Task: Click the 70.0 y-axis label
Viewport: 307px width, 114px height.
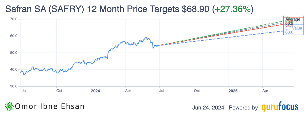Action: [14, 19]
